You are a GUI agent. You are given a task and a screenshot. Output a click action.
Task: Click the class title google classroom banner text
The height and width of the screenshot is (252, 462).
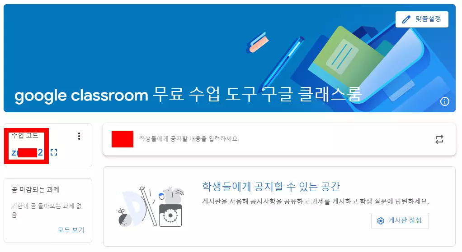click(x=188, y=95)
